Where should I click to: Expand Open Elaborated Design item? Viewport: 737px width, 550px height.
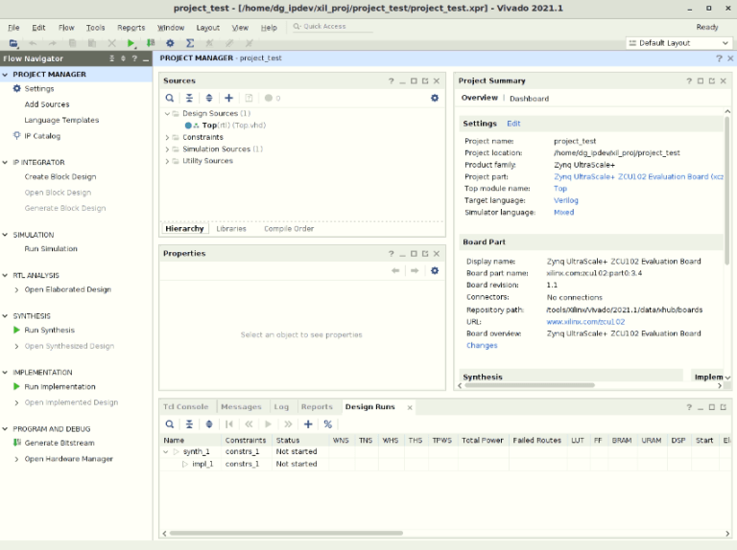[17, 290]
